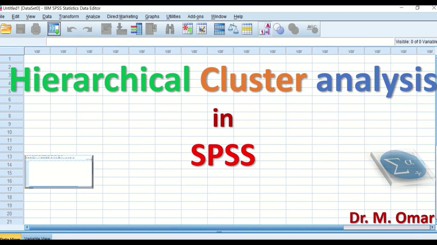Click the Select cases icon
This screenshot has width=437, height=245.
(x=247, y=29)
